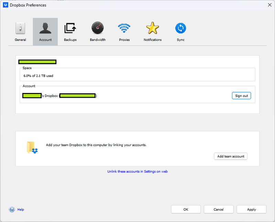Image resolution: width=275 pixels, height=222 pixels.
Task: Open Backups via its arrow icon
Action: (70, 28)
